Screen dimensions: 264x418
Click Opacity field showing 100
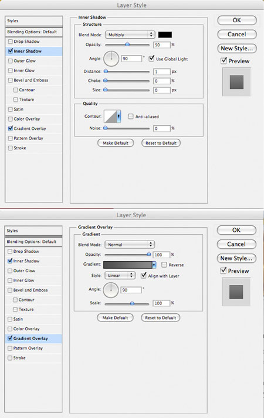click(x=161, y=255)
